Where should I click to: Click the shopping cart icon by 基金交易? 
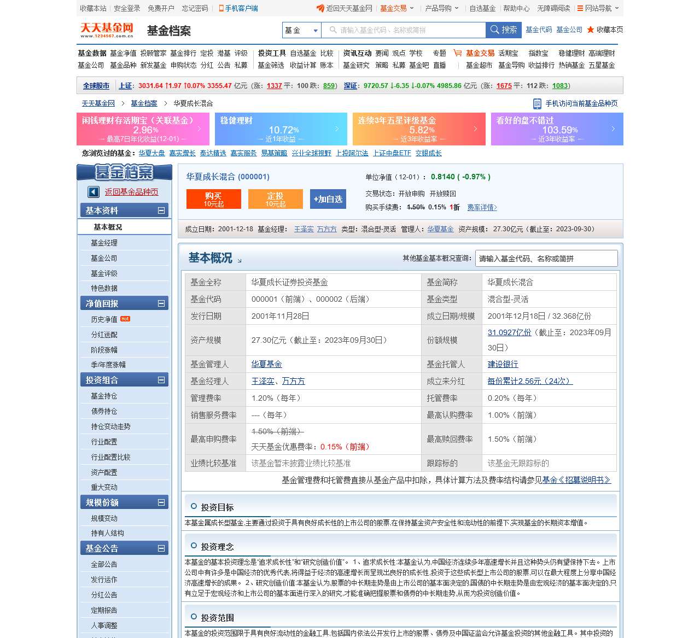(x=458, y=53)
